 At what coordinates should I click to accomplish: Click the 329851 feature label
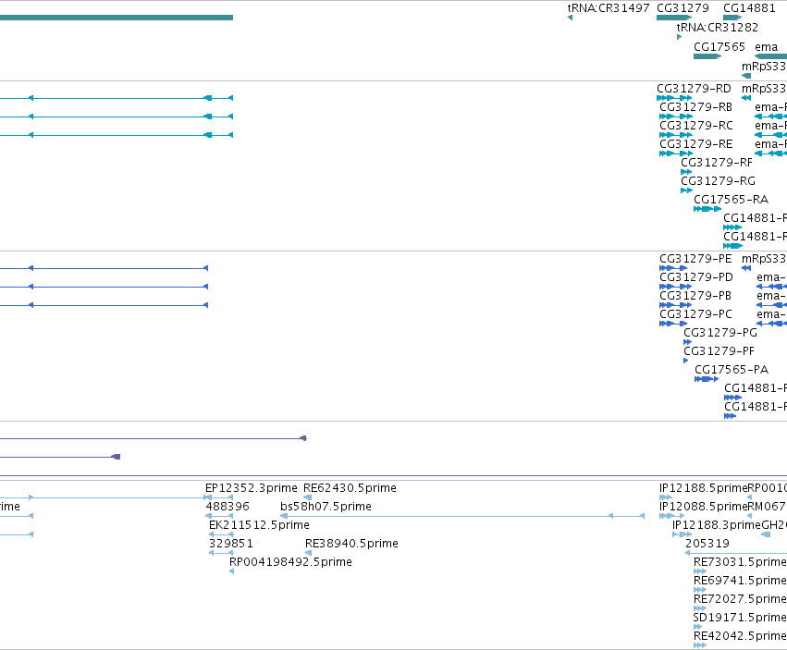[231, 543]
